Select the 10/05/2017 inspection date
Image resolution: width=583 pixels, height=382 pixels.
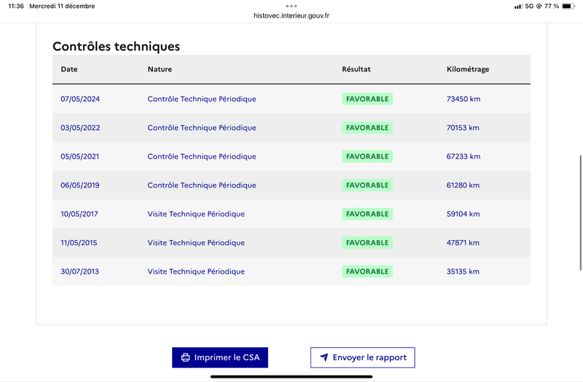pyautogui.click(x=79, y=214)
